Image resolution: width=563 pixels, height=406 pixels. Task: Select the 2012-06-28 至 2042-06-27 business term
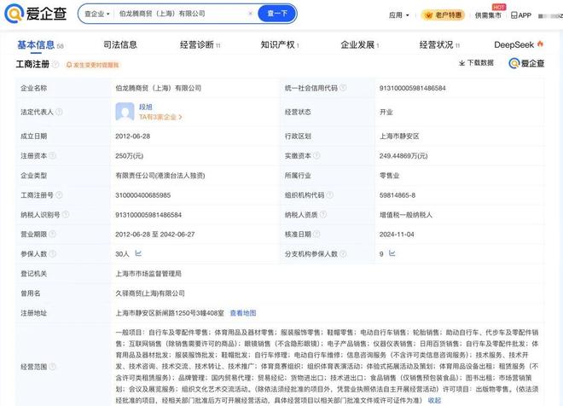click(x=154, y=234)
